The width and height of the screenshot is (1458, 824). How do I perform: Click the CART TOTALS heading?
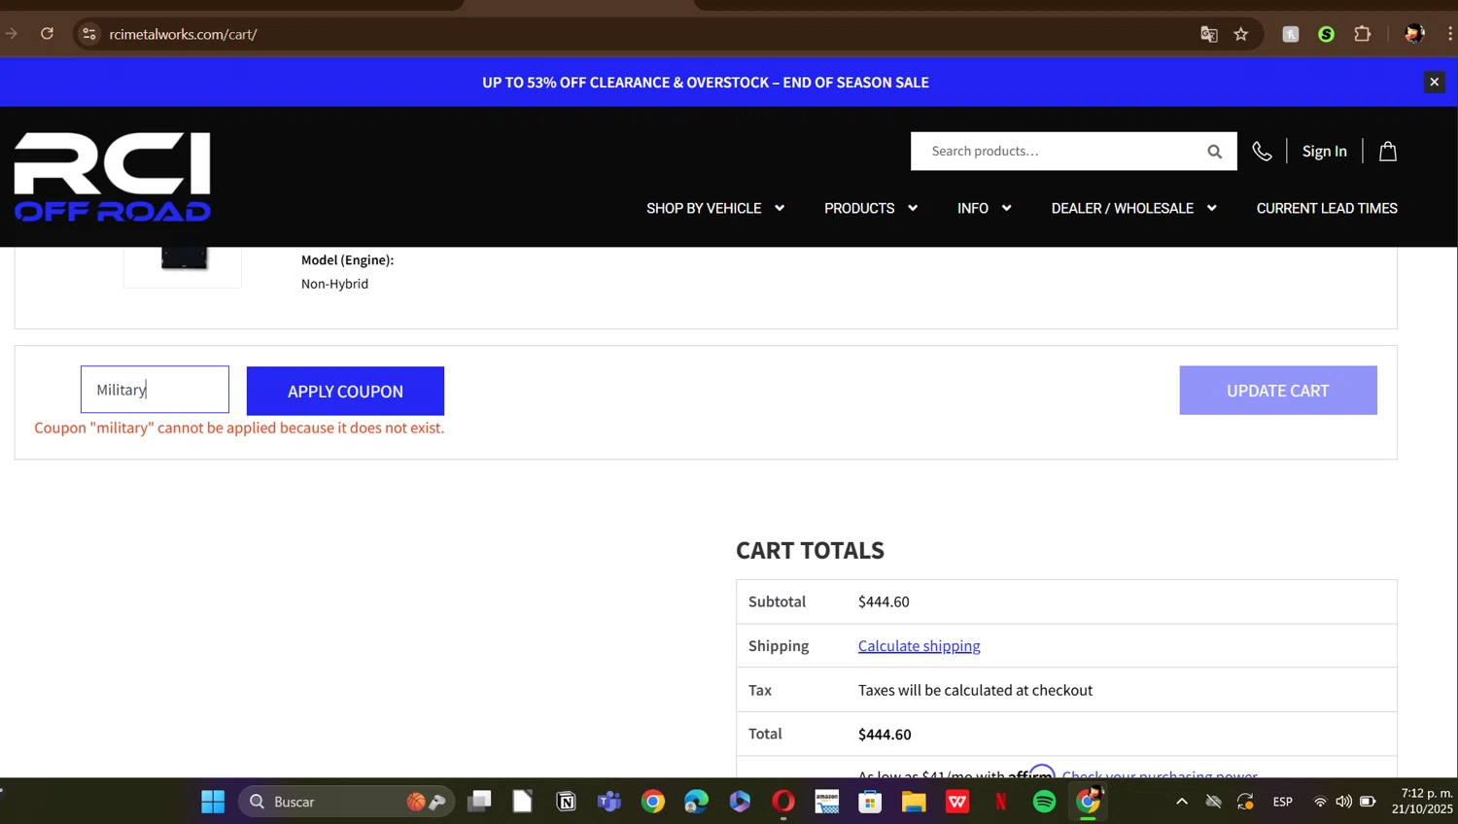click(810, 550)
